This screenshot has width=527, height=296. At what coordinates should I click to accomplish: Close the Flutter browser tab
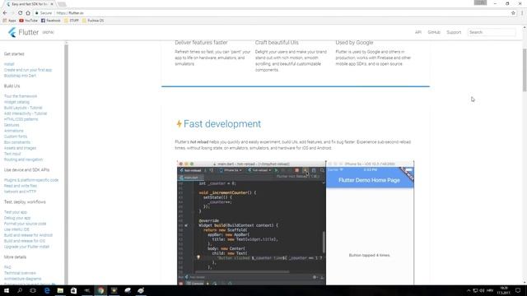coord(52,4)
